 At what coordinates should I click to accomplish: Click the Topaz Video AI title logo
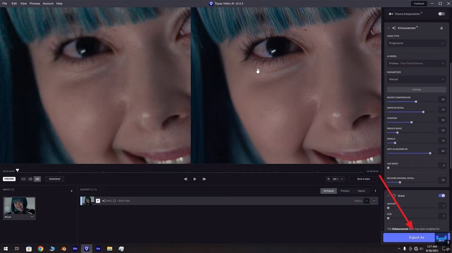coord(211,3)
